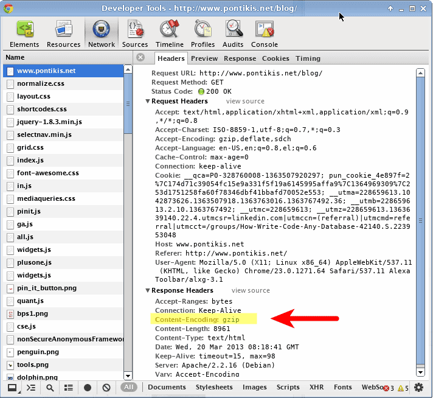Filter requests by Stylesheets
The height and width of the screenshot is (398, 433).
click(x=214, y=387)
